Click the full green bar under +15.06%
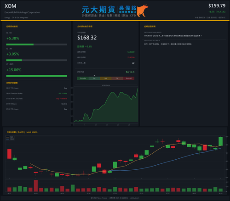The image size is (230, 201). coord(37,76)
